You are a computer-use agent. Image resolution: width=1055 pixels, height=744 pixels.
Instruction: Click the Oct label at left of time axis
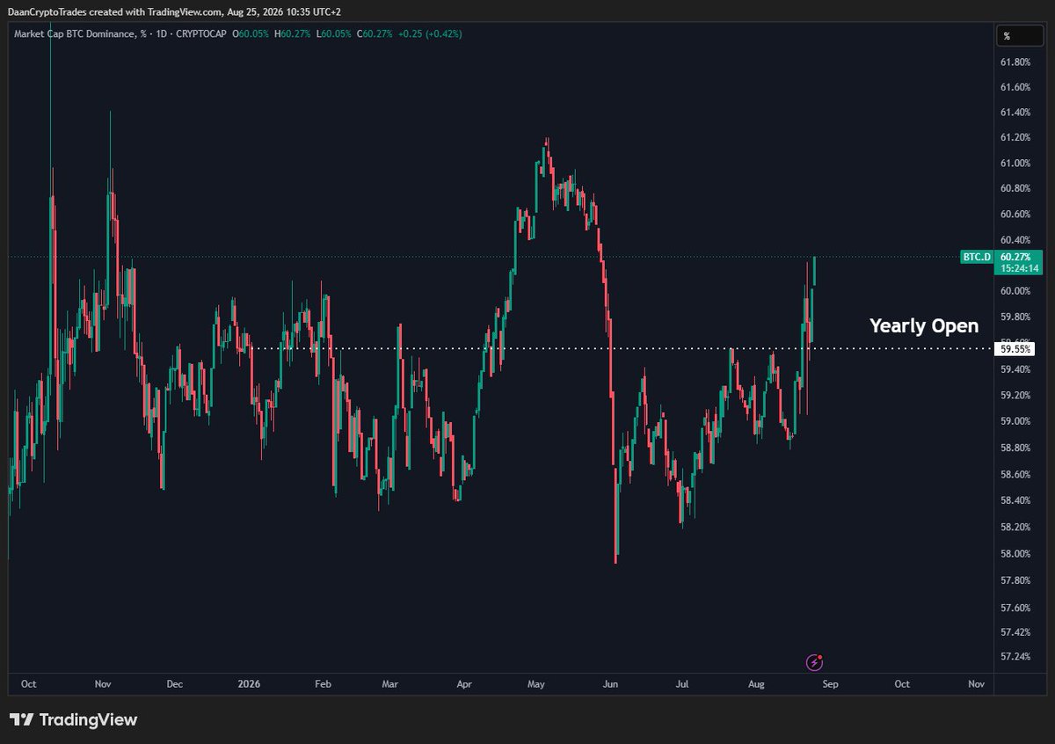point(28,683)
